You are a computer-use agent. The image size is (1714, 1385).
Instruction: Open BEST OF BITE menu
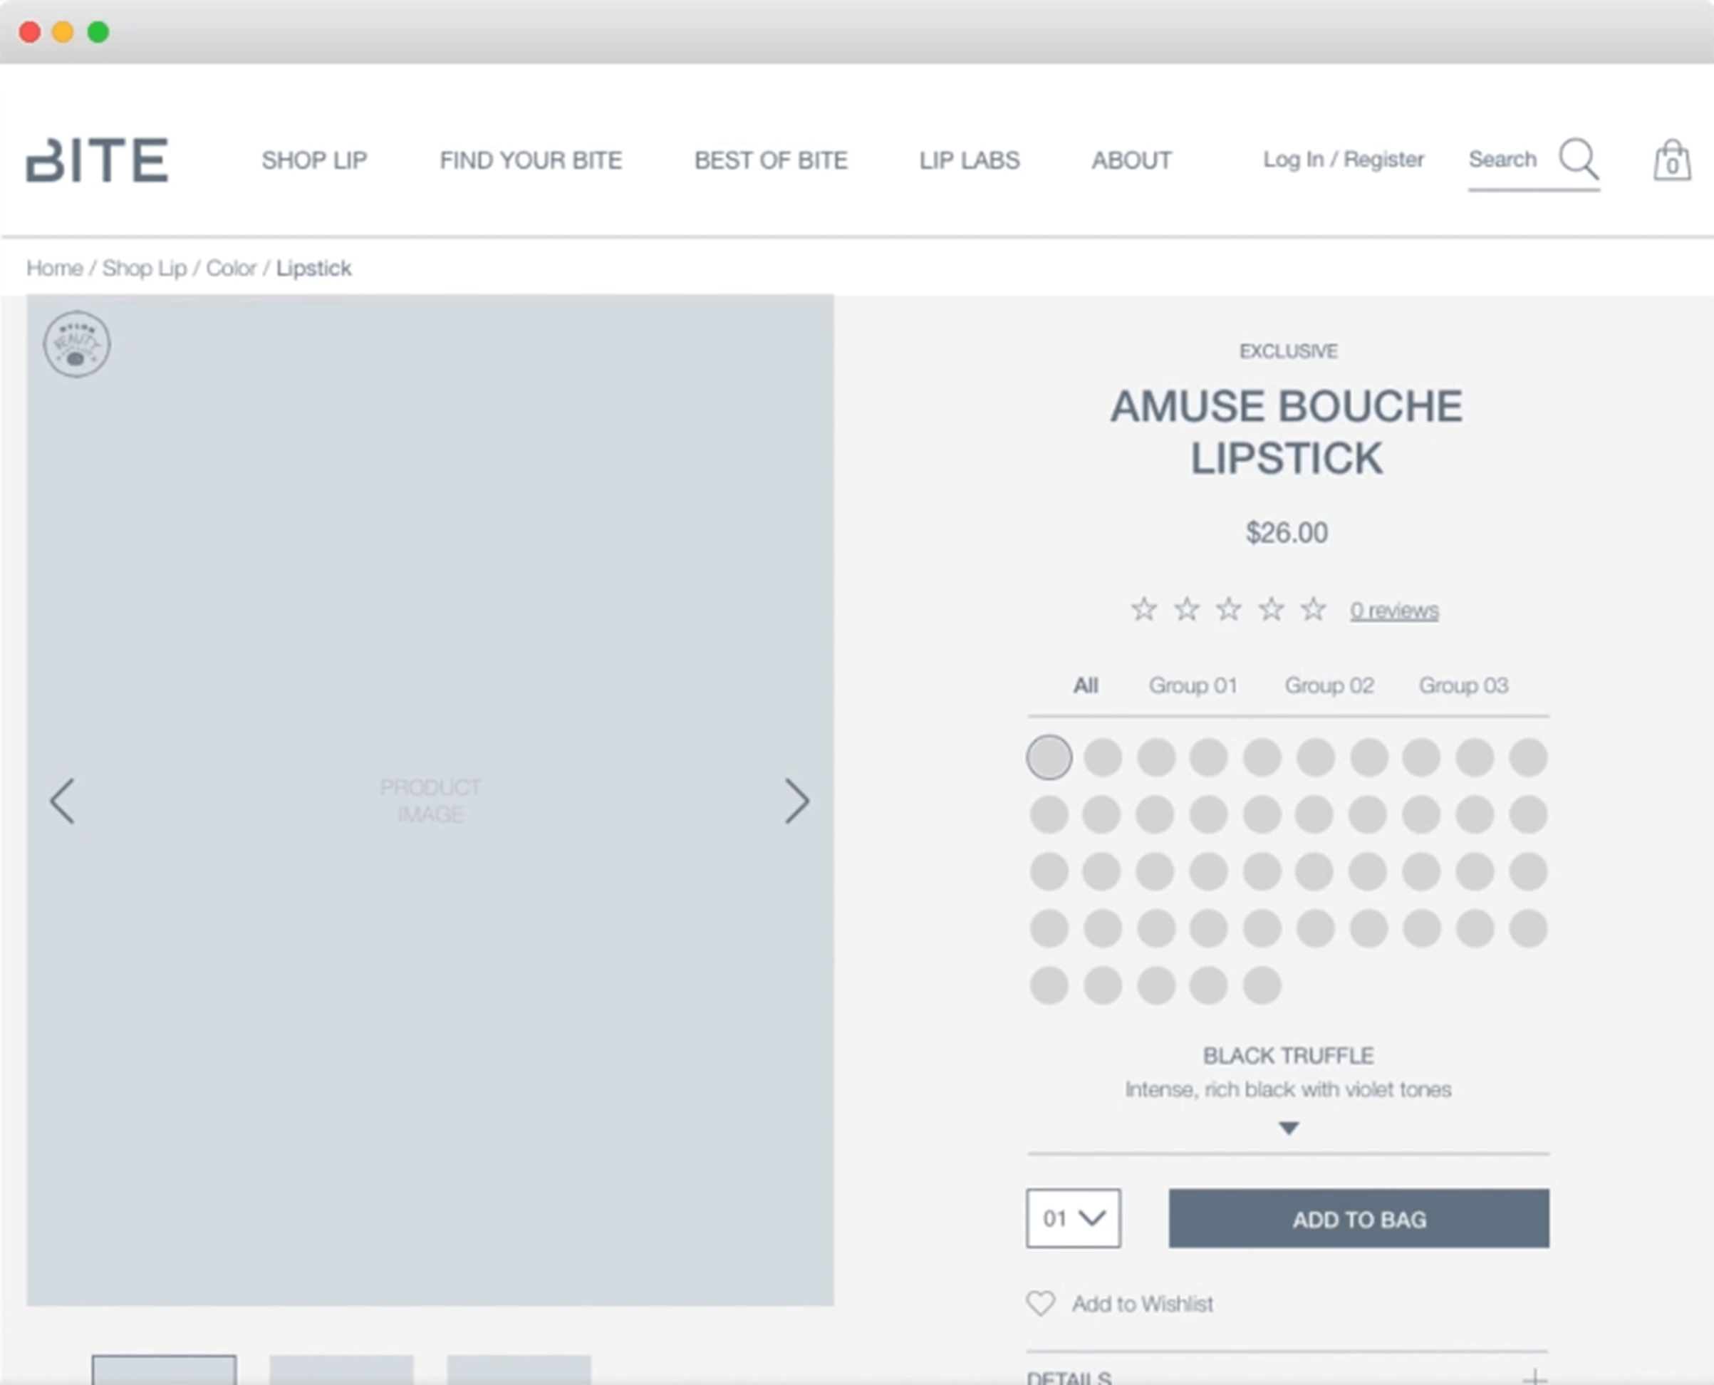pyautogui.click(x=771, y=160)
